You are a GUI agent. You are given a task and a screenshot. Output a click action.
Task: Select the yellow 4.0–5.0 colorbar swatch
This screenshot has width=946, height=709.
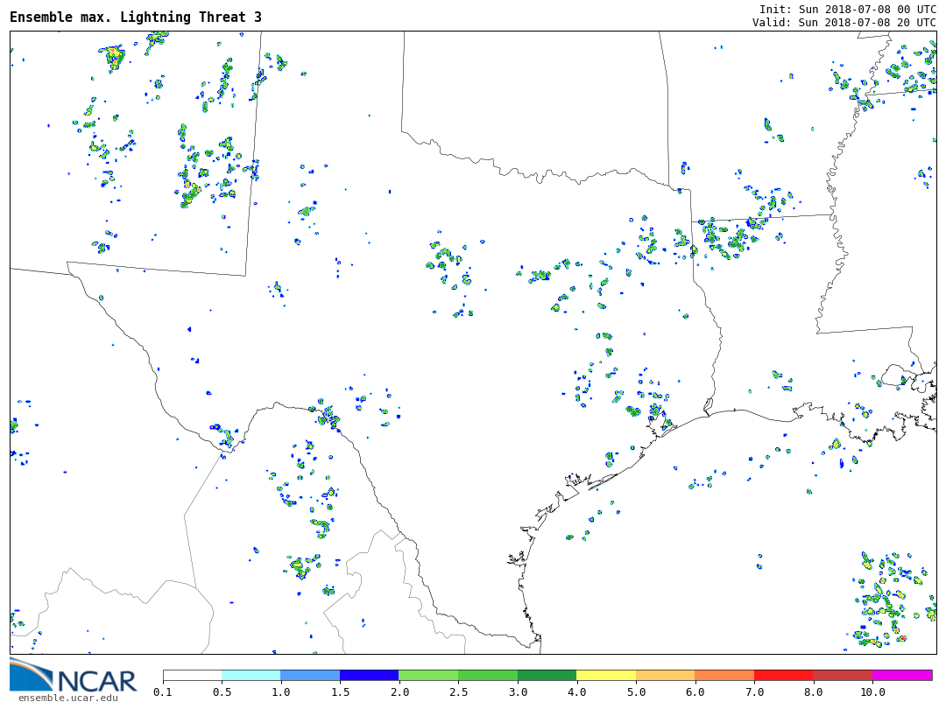point(606,676)
